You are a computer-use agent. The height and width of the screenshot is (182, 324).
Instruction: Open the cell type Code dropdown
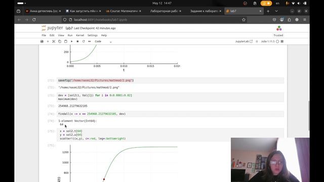coord(103,41)
